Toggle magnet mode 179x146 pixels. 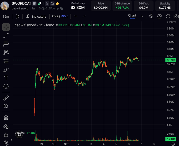[6, 118]
